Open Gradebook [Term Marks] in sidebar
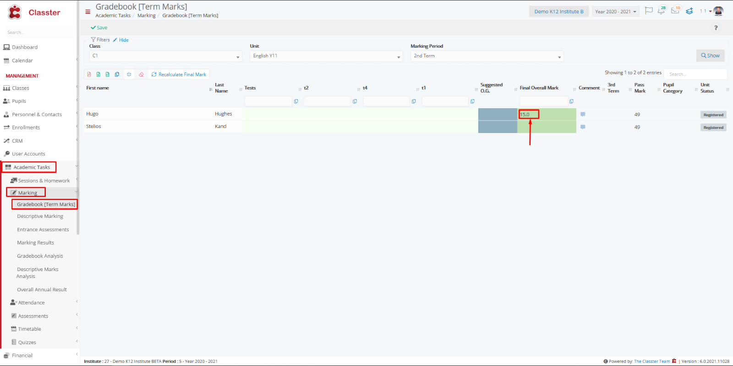The width and height of the screenshot is (733, 366). pyautogui.click(x=45, y=204)
